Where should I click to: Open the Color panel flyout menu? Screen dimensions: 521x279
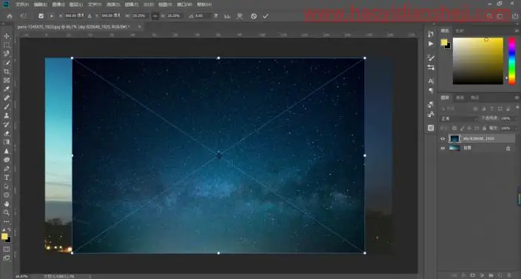517,30
